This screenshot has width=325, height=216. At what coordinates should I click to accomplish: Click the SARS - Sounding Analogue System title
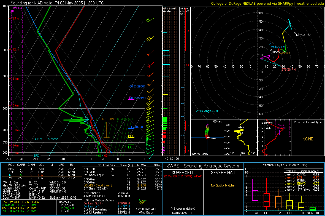[203, 166]
